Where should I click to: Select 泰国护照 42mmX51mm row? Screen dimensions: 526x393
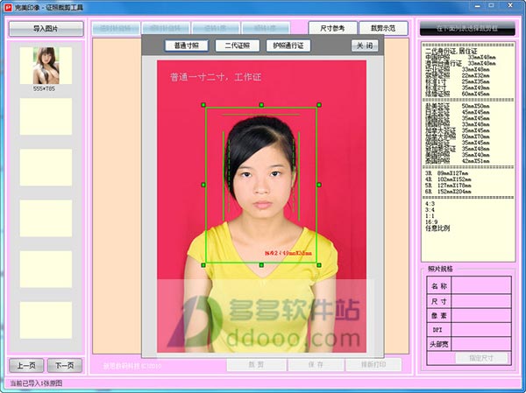tap(458, 161)
